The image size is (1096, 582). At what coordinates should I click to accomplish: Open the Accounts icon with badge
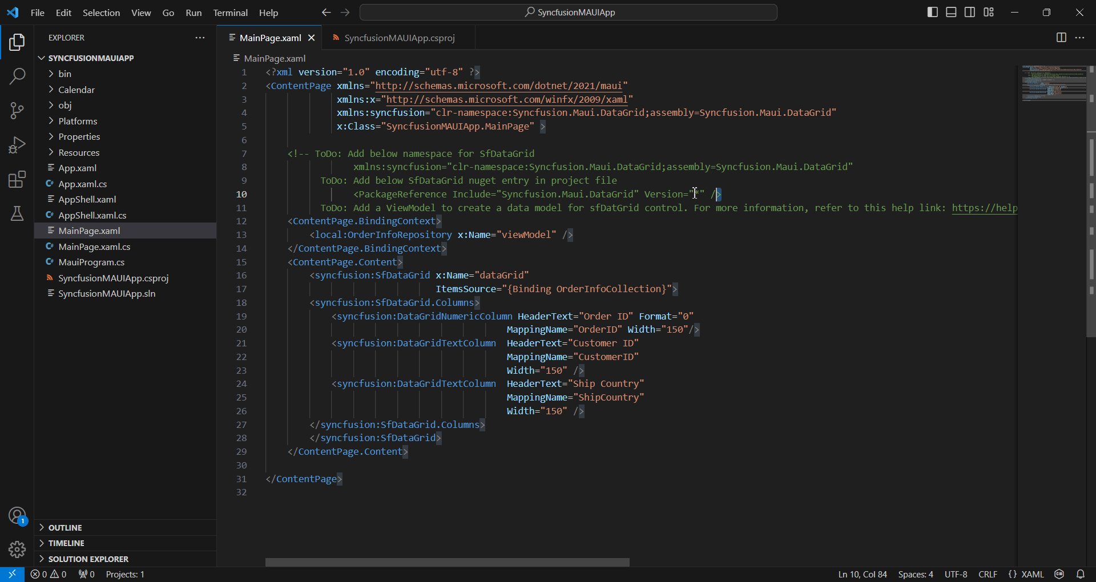(17, 516)
